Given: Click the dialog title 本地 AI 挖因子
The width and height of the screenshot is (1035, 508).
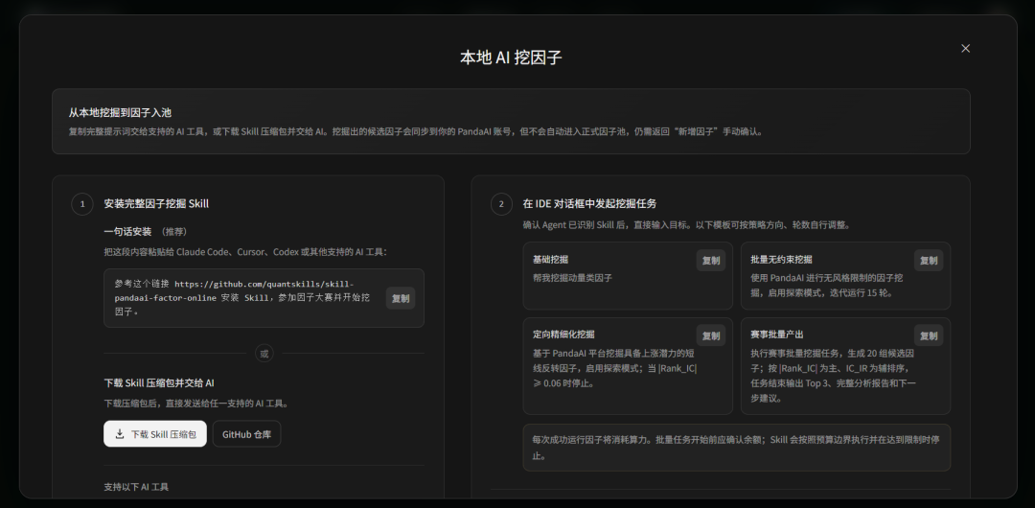Looking at the screenshot, I should [x=511, y=58].
